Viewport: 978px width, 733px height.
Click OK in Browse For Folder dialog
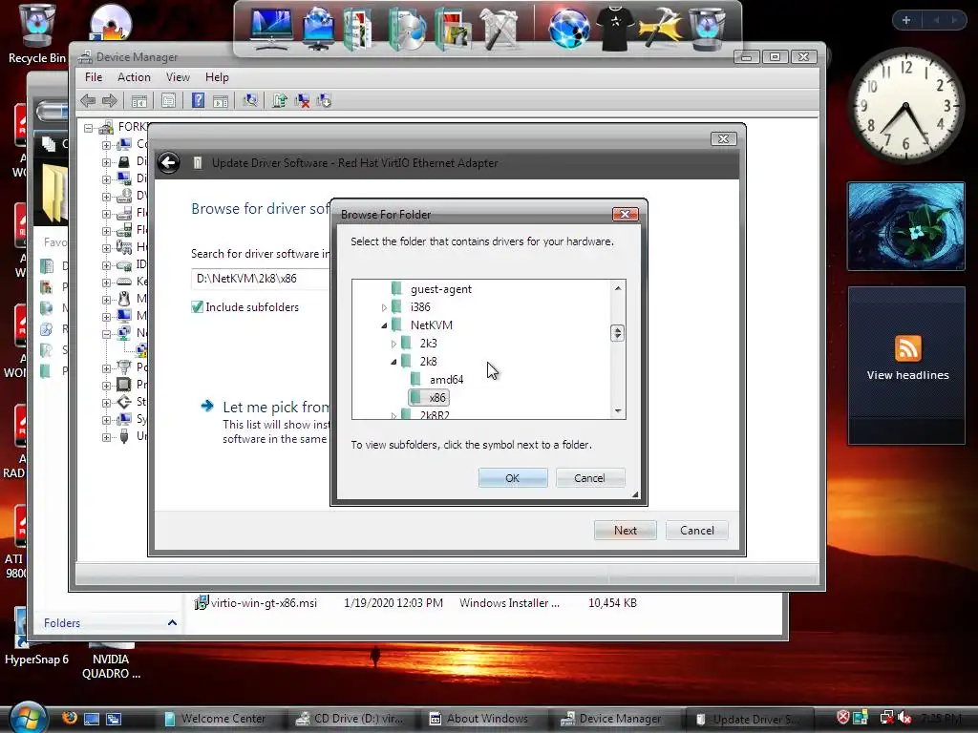[513, 478]
